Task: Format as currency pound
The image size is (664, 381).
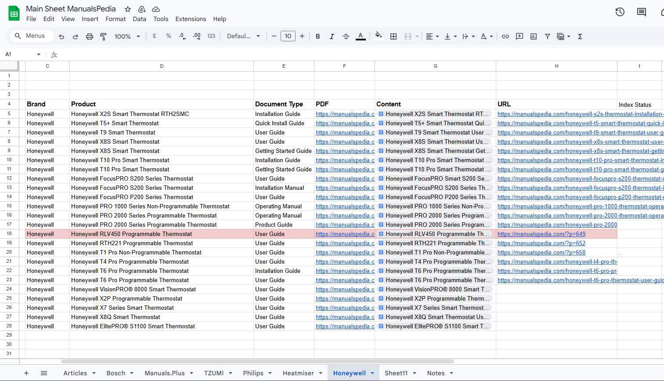Action: click(x=155, y=36)
